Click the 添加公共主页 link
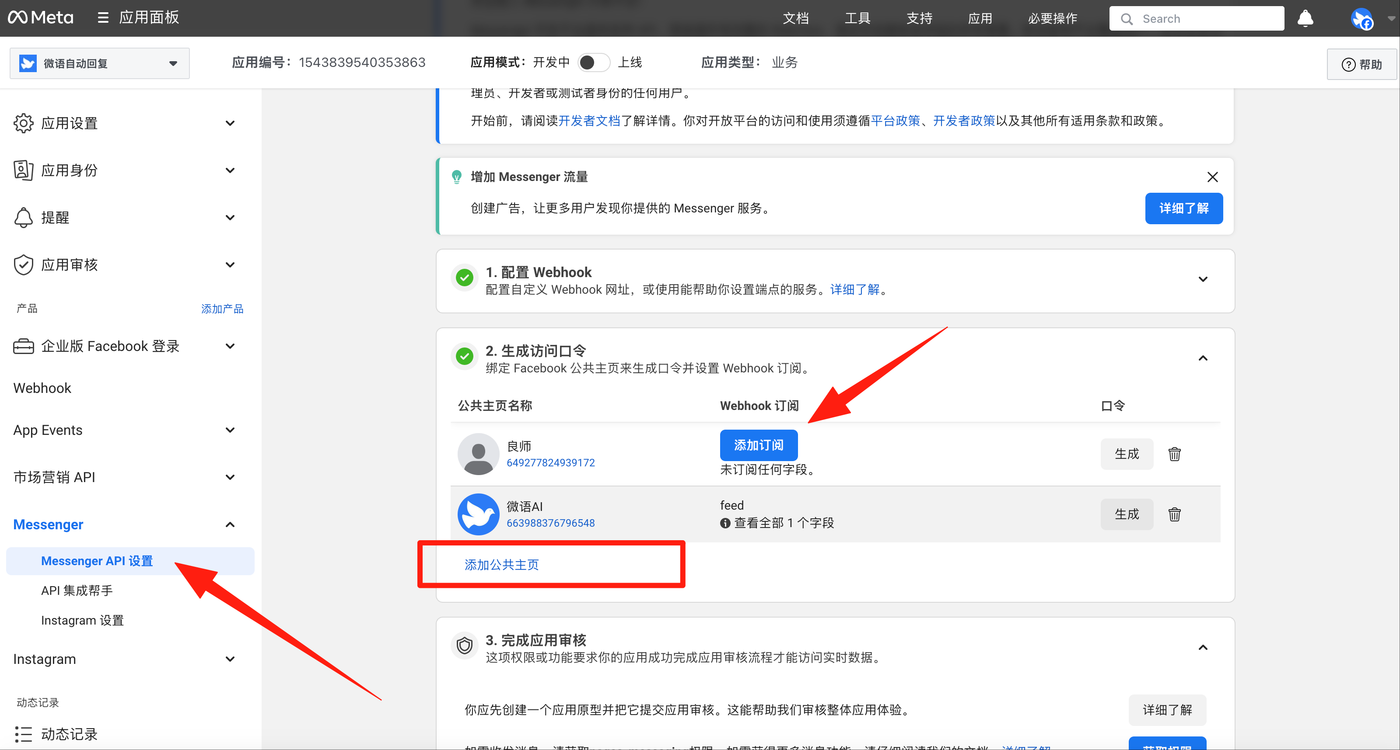Viewport: 1400px width, 750px height. 500,564
